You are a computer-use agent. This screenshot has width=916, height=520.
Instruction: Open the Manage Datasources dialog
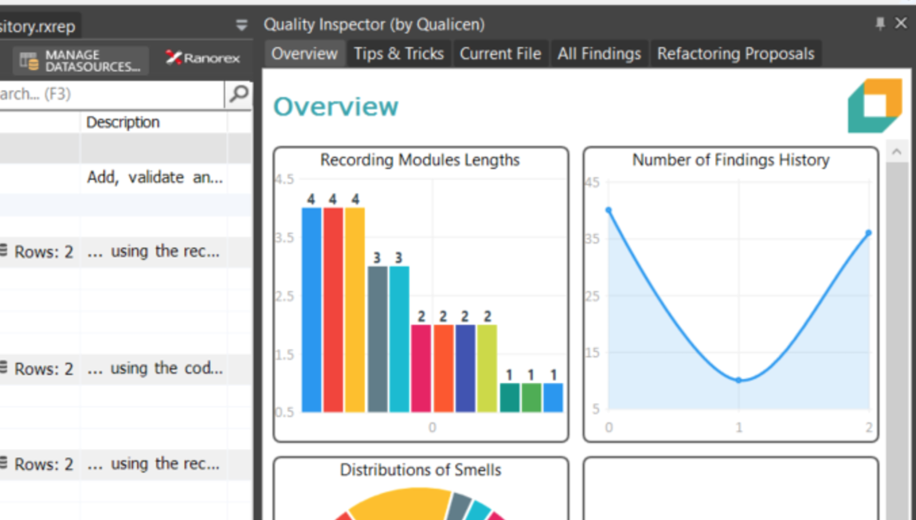(x=80, y=61)
